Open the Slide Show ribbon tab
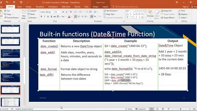The image size is (197, 111). (x=66, y=7)
